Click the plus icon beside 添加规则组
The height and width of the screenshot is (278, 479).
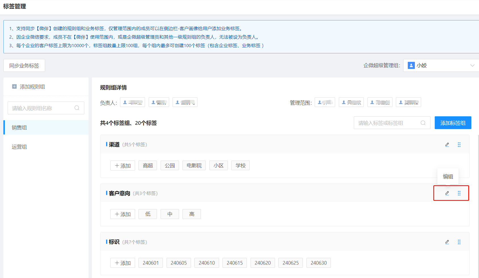pos(14,87)
